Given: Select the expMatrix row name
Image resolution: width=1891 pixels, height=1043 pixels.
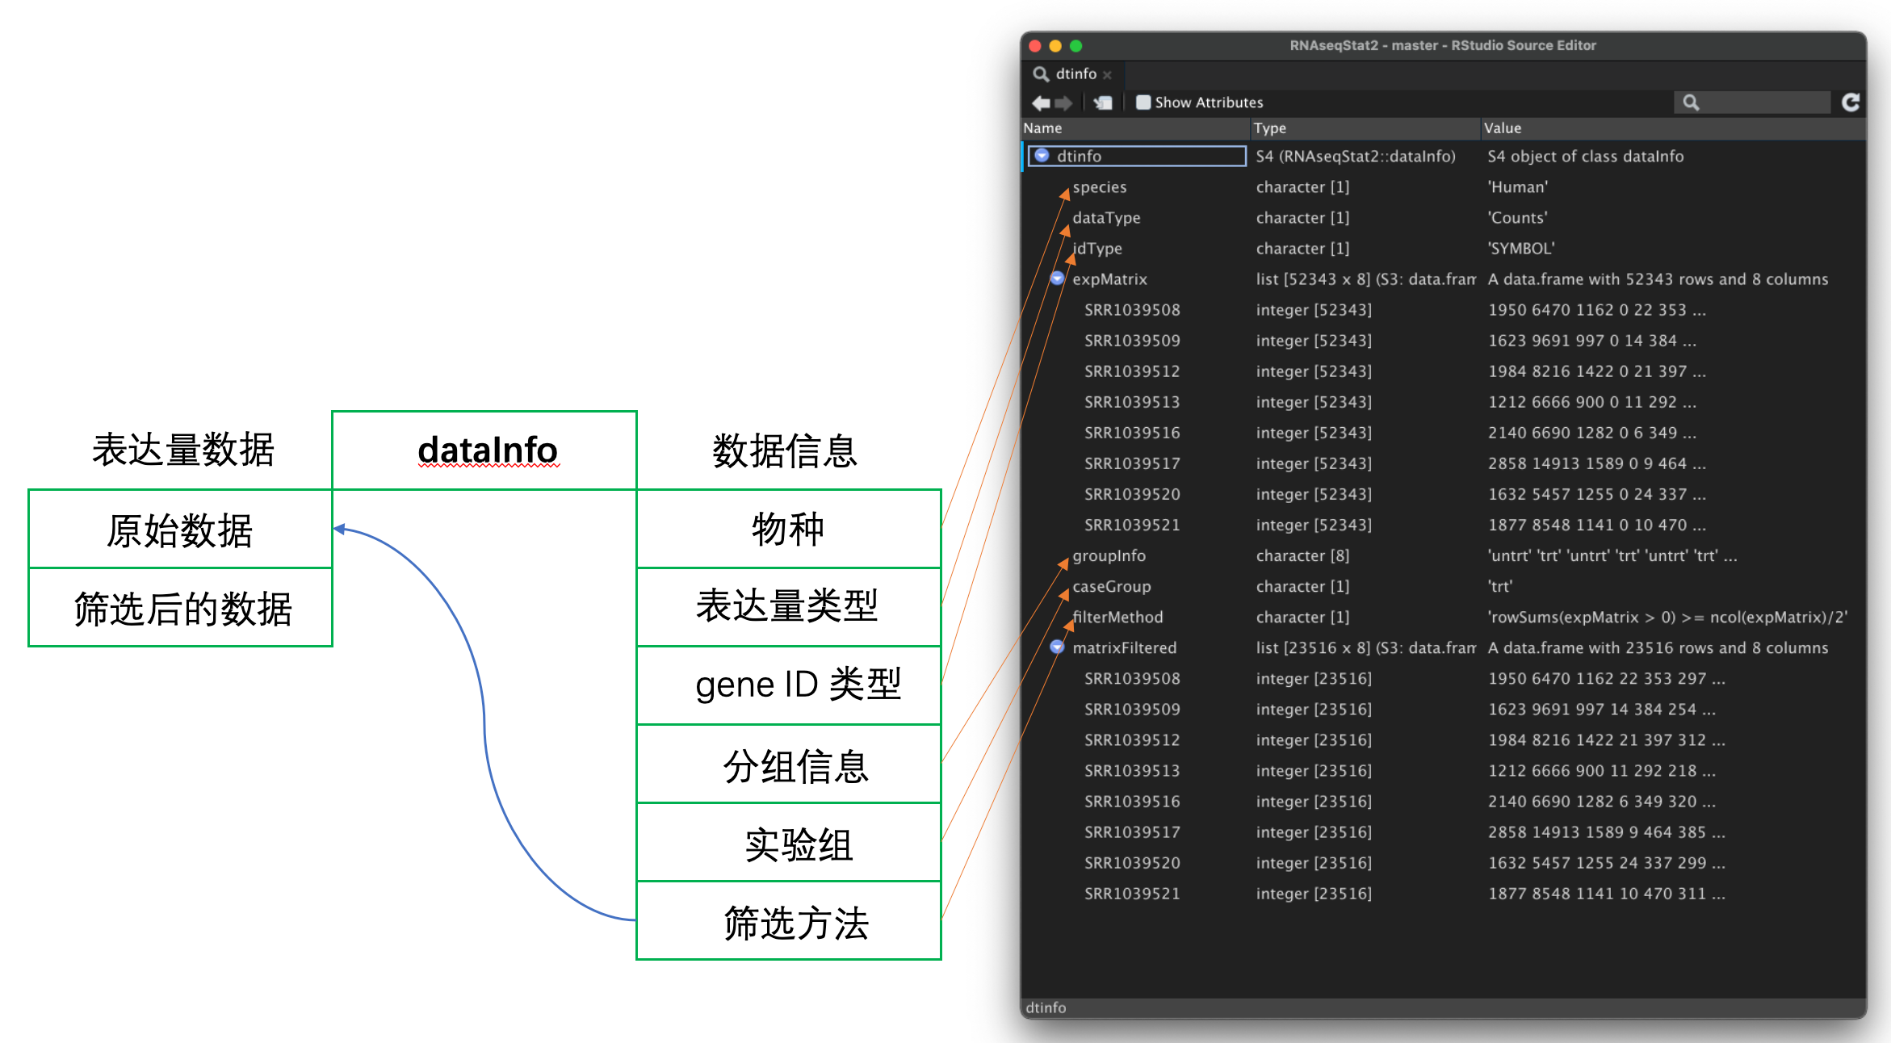Looking at the screenshot, I should 1109,279.
